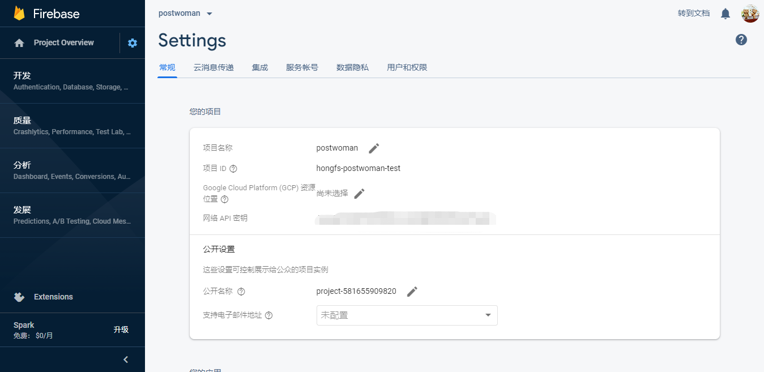Edit the project name postwoman pencil
764x372 pixels.
pyautogui.click(x=374, y=148)
